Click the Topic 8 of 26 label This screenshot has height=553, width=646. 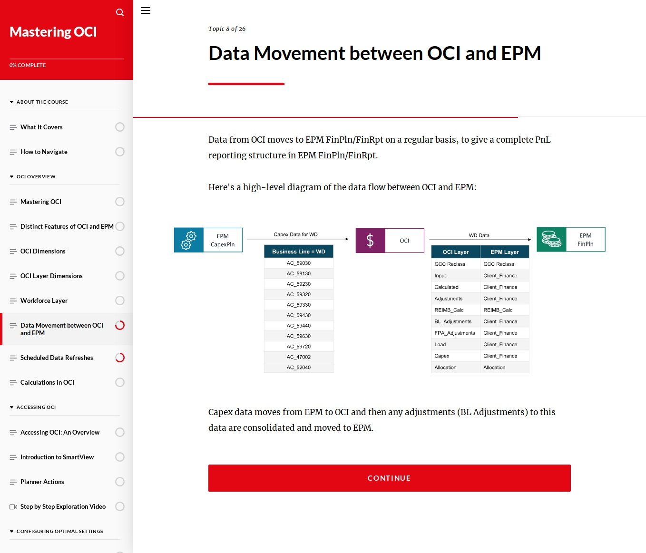pyautogui.click(x=227, y=29)
